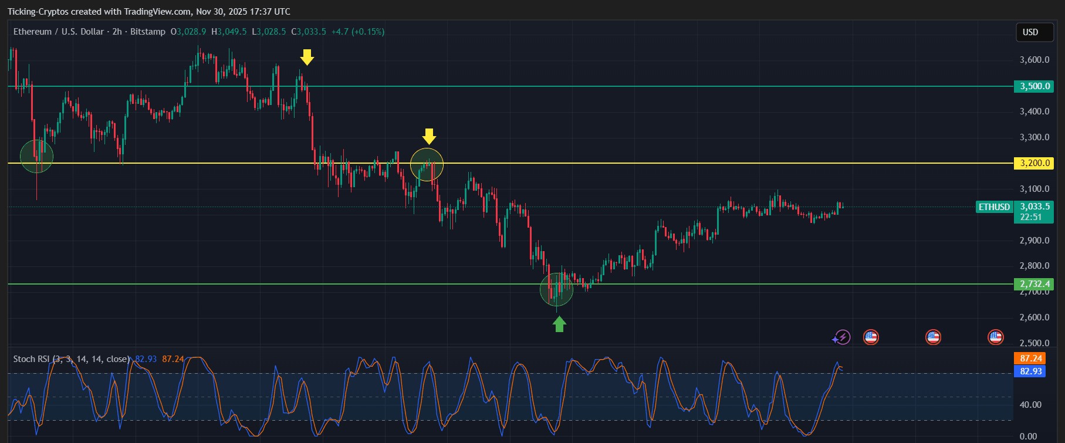This screenshot has height=443, width=1065.
Task: Click the ETHUSD symbol tag on price axis
Action: (x=994, y=207)
